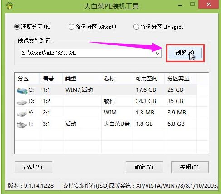Click the 17.6 GB free space cell

click(146, 90)
